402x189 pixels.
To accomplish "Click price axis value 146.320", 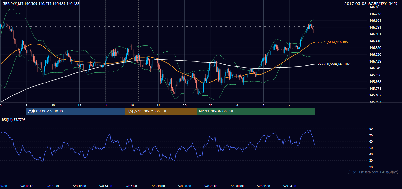I will (x=375, y=48).
